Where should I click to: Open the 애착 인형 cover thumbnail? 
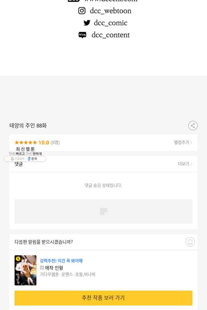[26, 270]
